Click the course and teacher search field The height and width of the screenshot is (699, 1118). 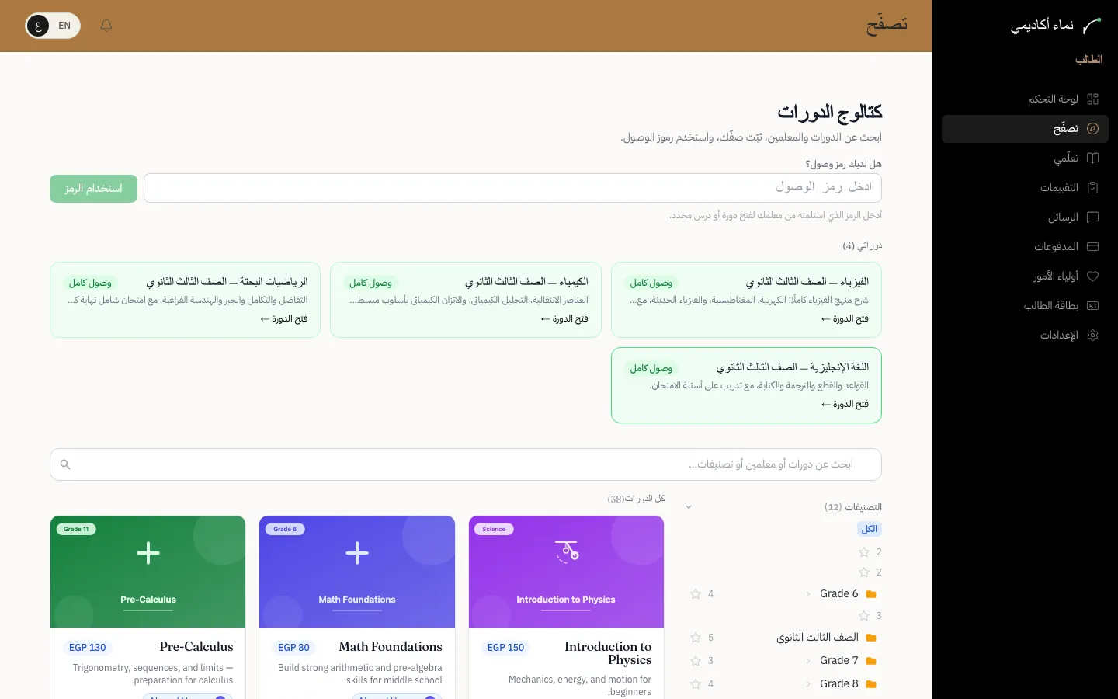466,464
